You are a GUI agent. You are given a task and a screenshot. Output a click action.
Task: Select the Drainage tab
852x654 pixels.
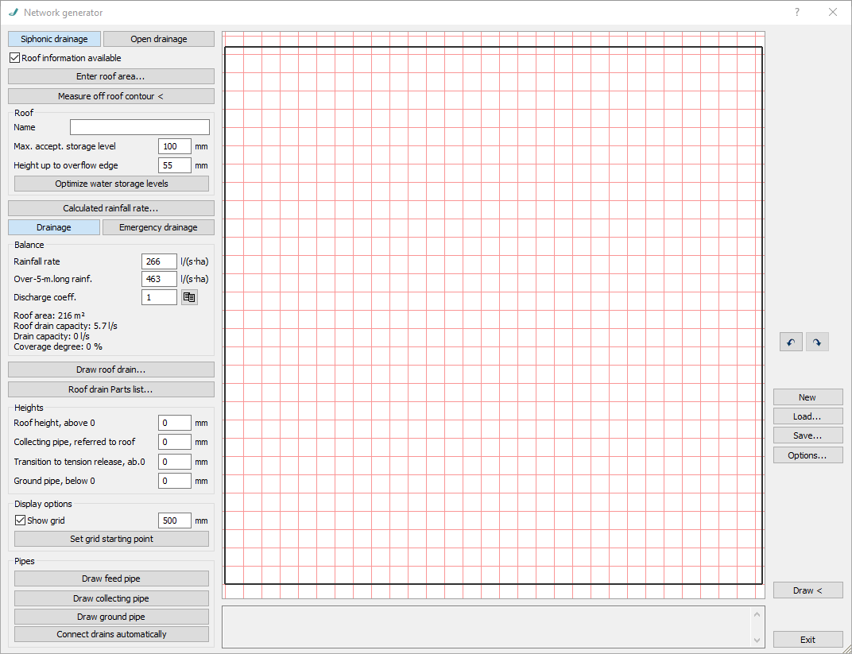point(54,227)
